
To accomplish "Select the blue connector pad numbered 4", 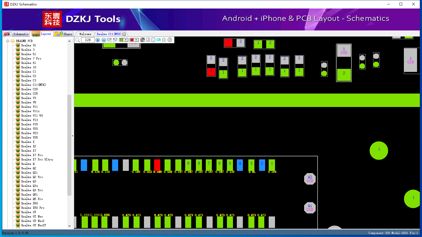I will (x=240, y=165).
